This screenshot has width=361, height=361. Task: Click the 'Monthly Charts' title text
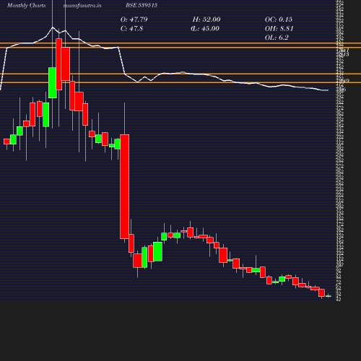pyautogui.click(x=27, y=5)
